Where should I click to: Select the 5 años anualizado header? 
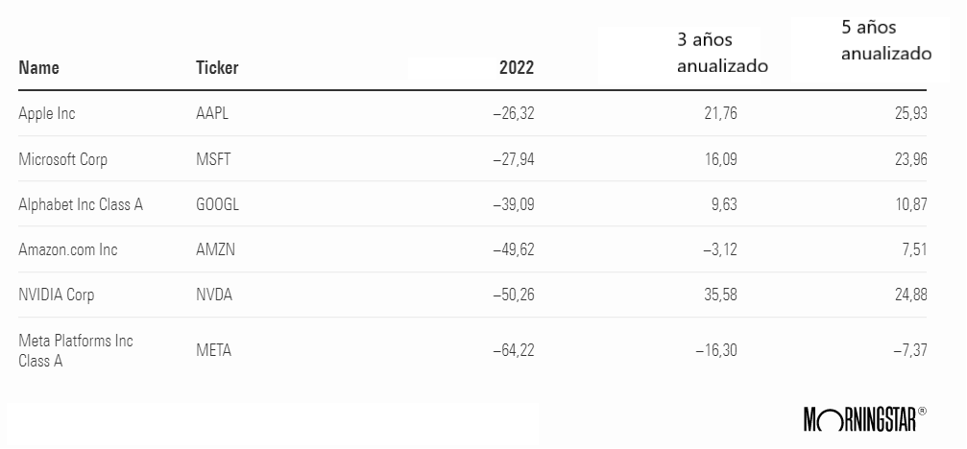point(885,41)
